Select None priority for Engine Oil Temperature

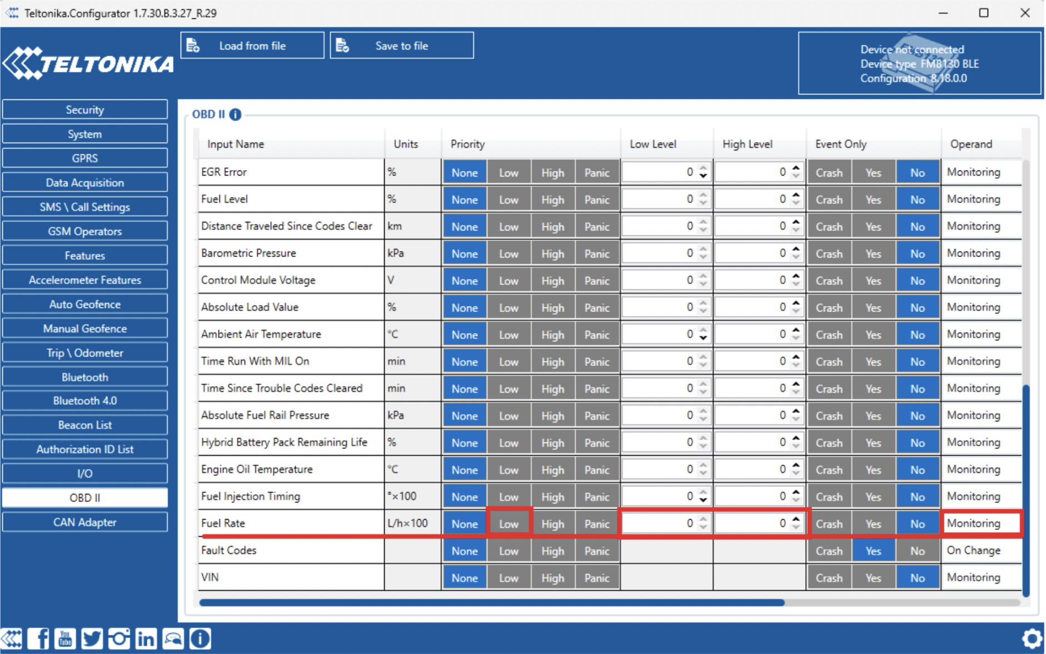[x=465, y=470]
